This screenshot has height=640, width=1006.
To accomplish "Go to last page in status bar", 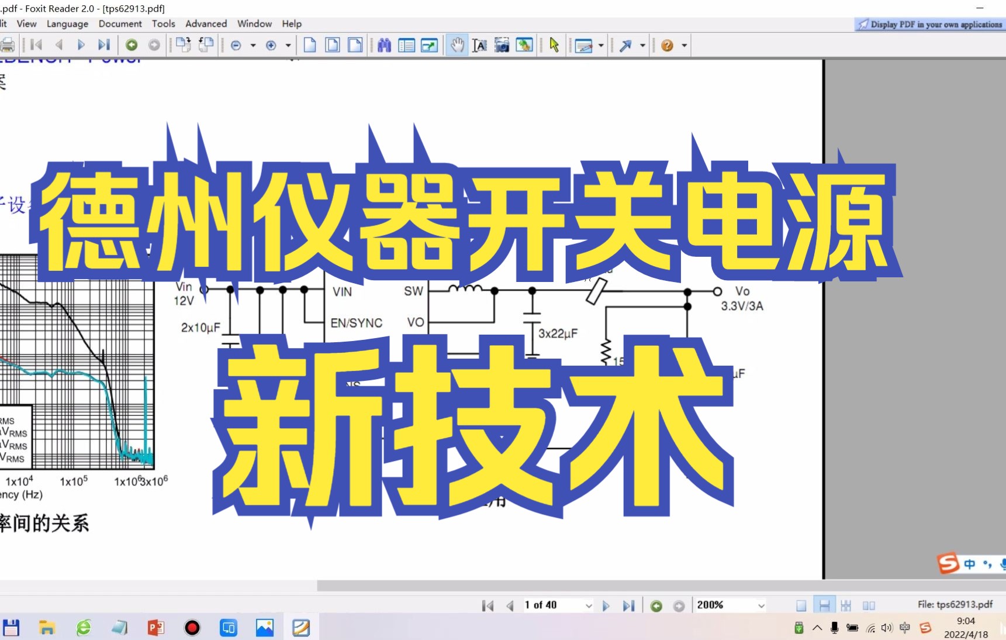I will (x=628, y=605).
